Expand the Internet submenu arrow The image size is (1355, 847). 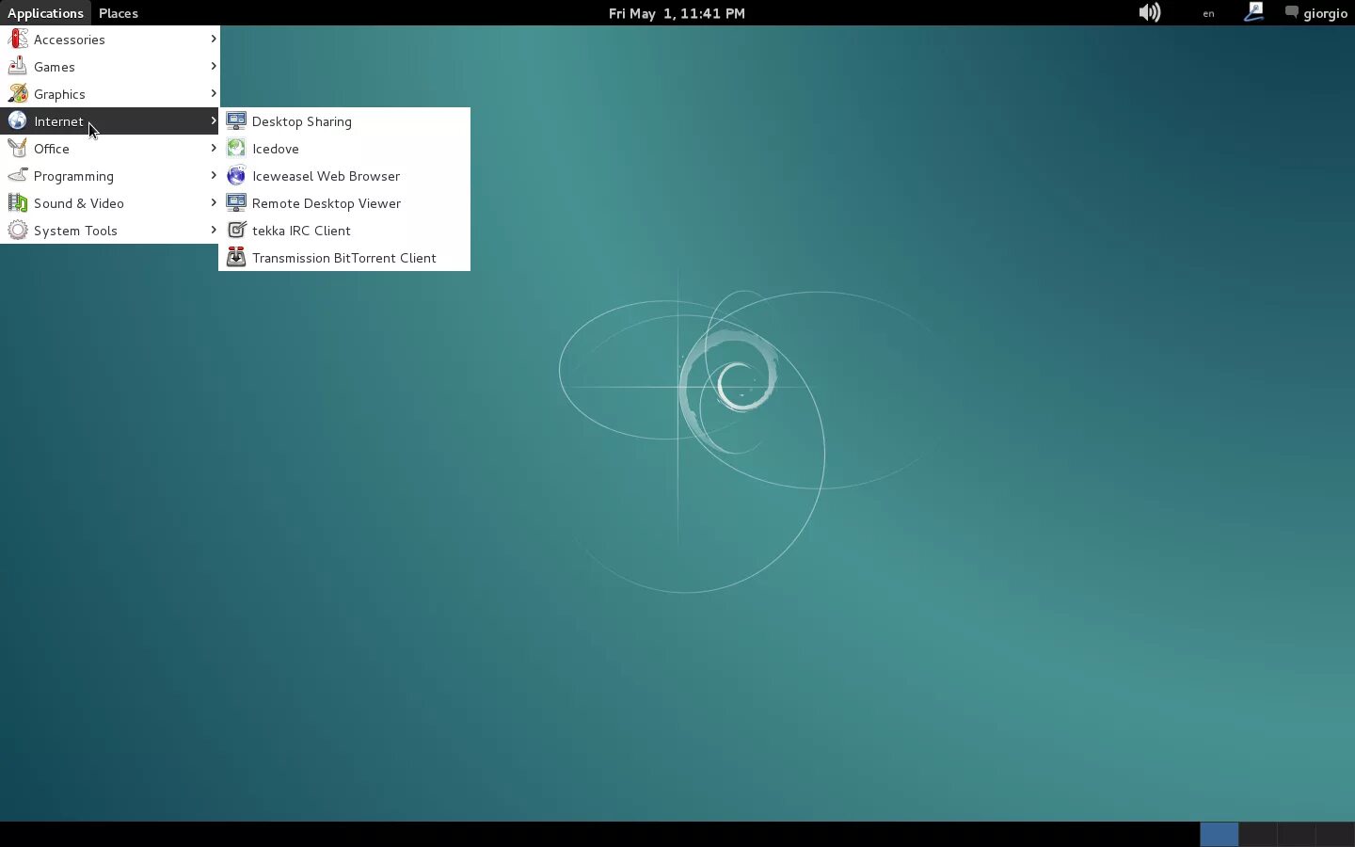214,120
